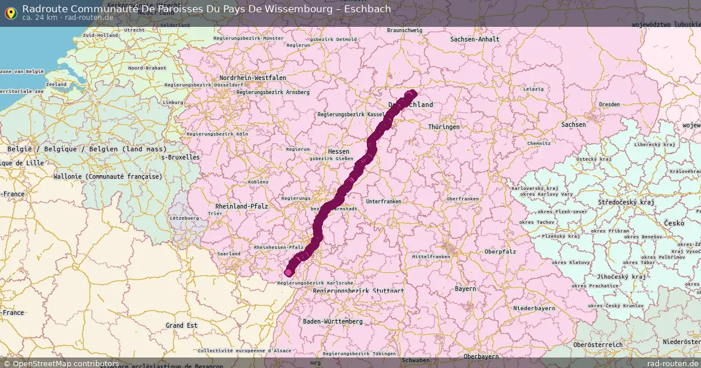The height and width of the screenshot is (368, 701).
Task: Click the okres Klatovy map label
Action: pos(571,263)
